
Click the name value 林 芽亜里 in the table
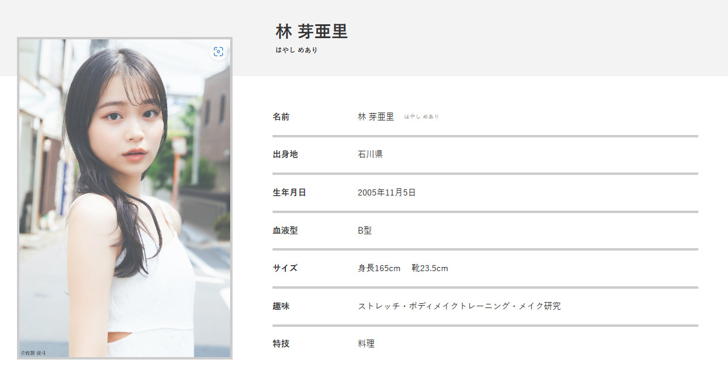(376, 117)
